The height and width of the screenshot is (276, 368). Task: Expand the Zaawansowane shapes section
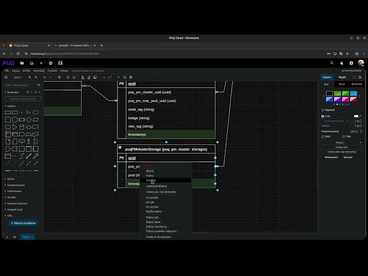[16, 185]
